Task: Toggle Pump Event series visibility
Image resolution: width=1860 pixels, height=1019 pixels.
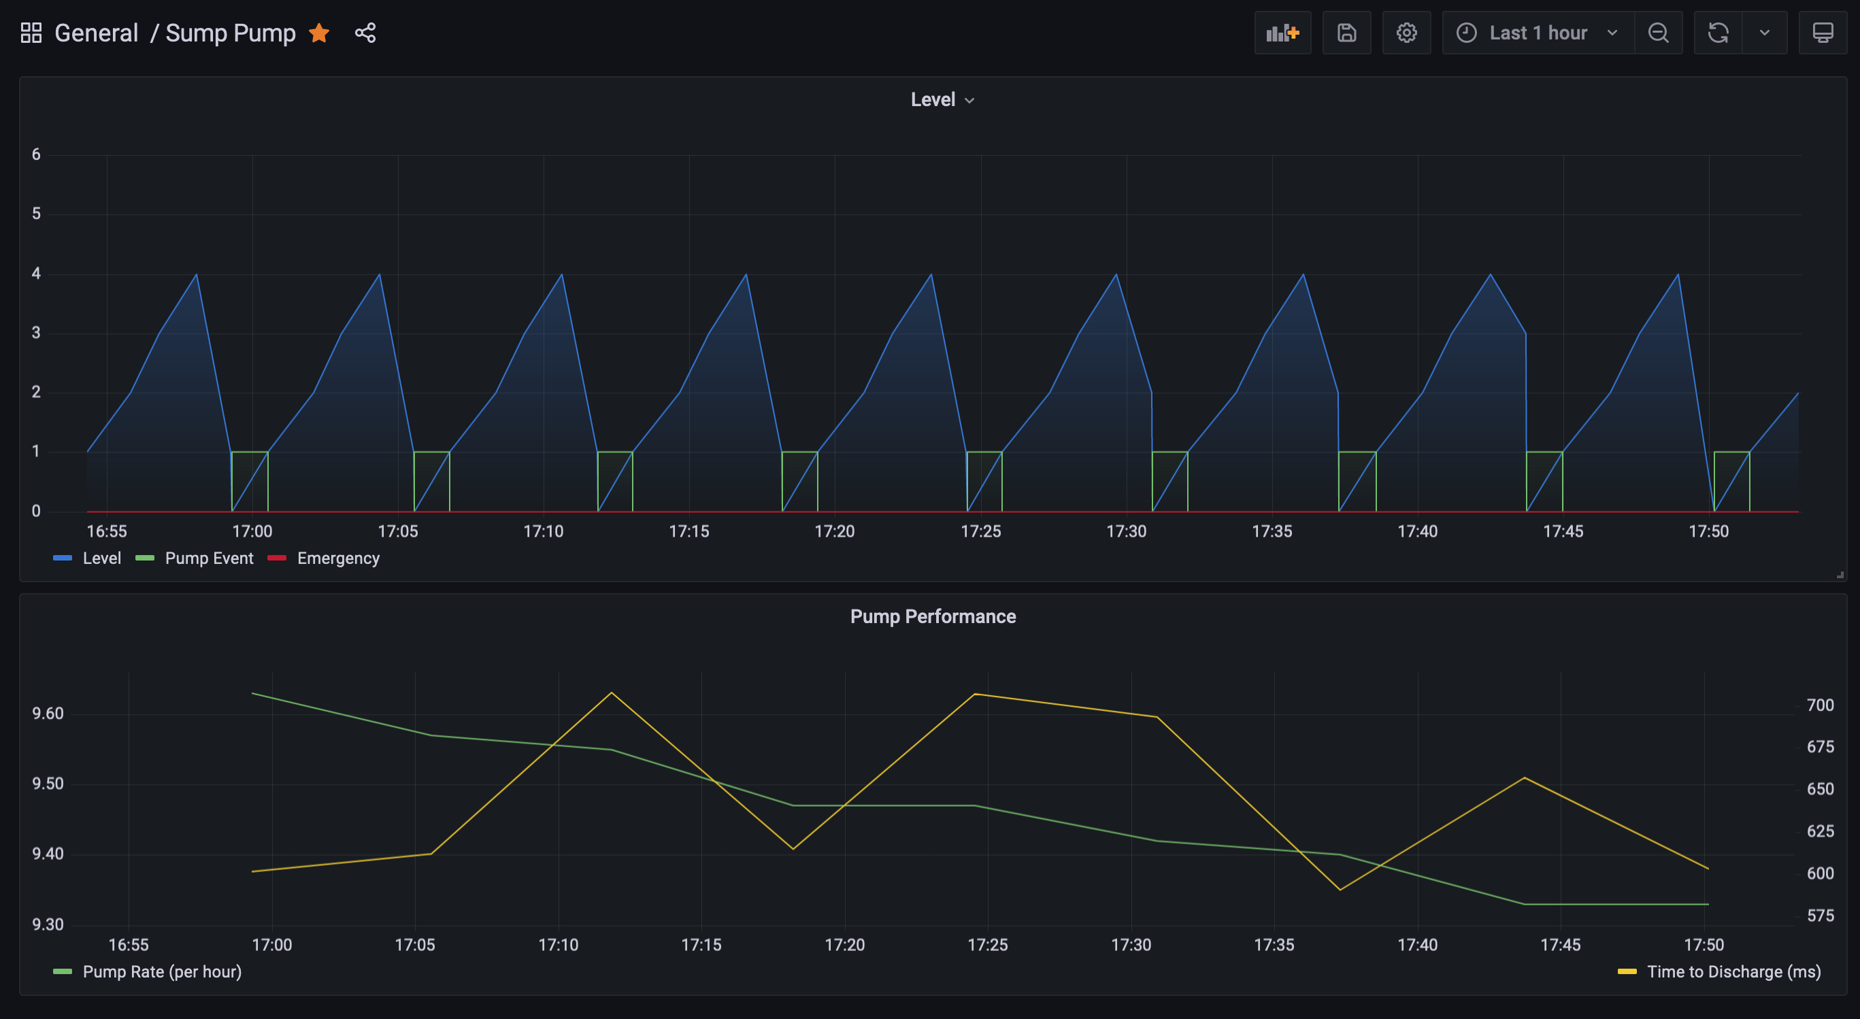Action: click(209, 558)
